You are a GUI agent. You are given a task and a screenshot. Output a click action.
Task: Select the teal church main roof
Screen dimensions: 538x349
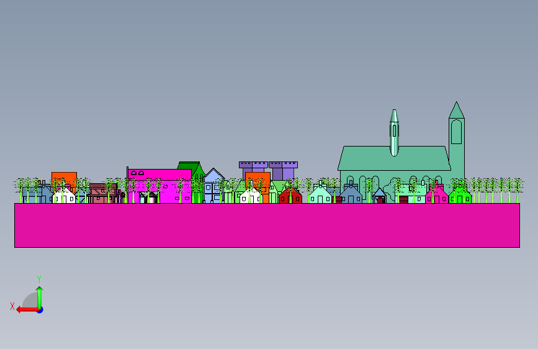[394, 158]
